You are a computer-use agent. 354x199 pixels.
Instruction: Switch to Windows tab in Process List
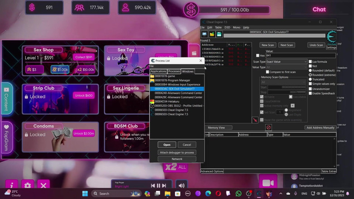pyautogui.click(x=187, y=71)
